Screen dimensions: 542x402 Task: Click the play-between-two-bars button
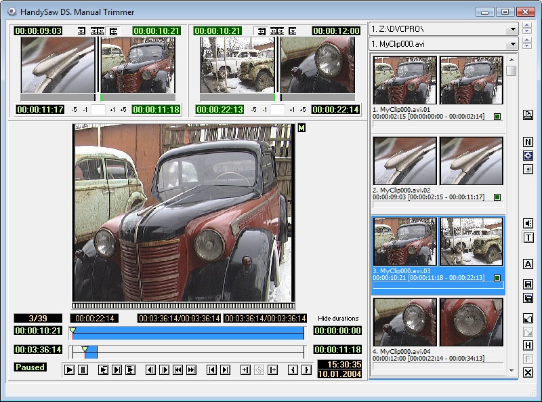[117, 370]
